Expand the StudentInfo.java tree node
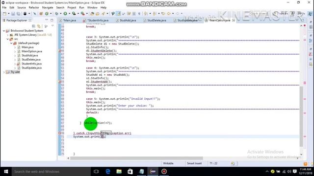This screenshot has width=314, height=176. [15, 64]
